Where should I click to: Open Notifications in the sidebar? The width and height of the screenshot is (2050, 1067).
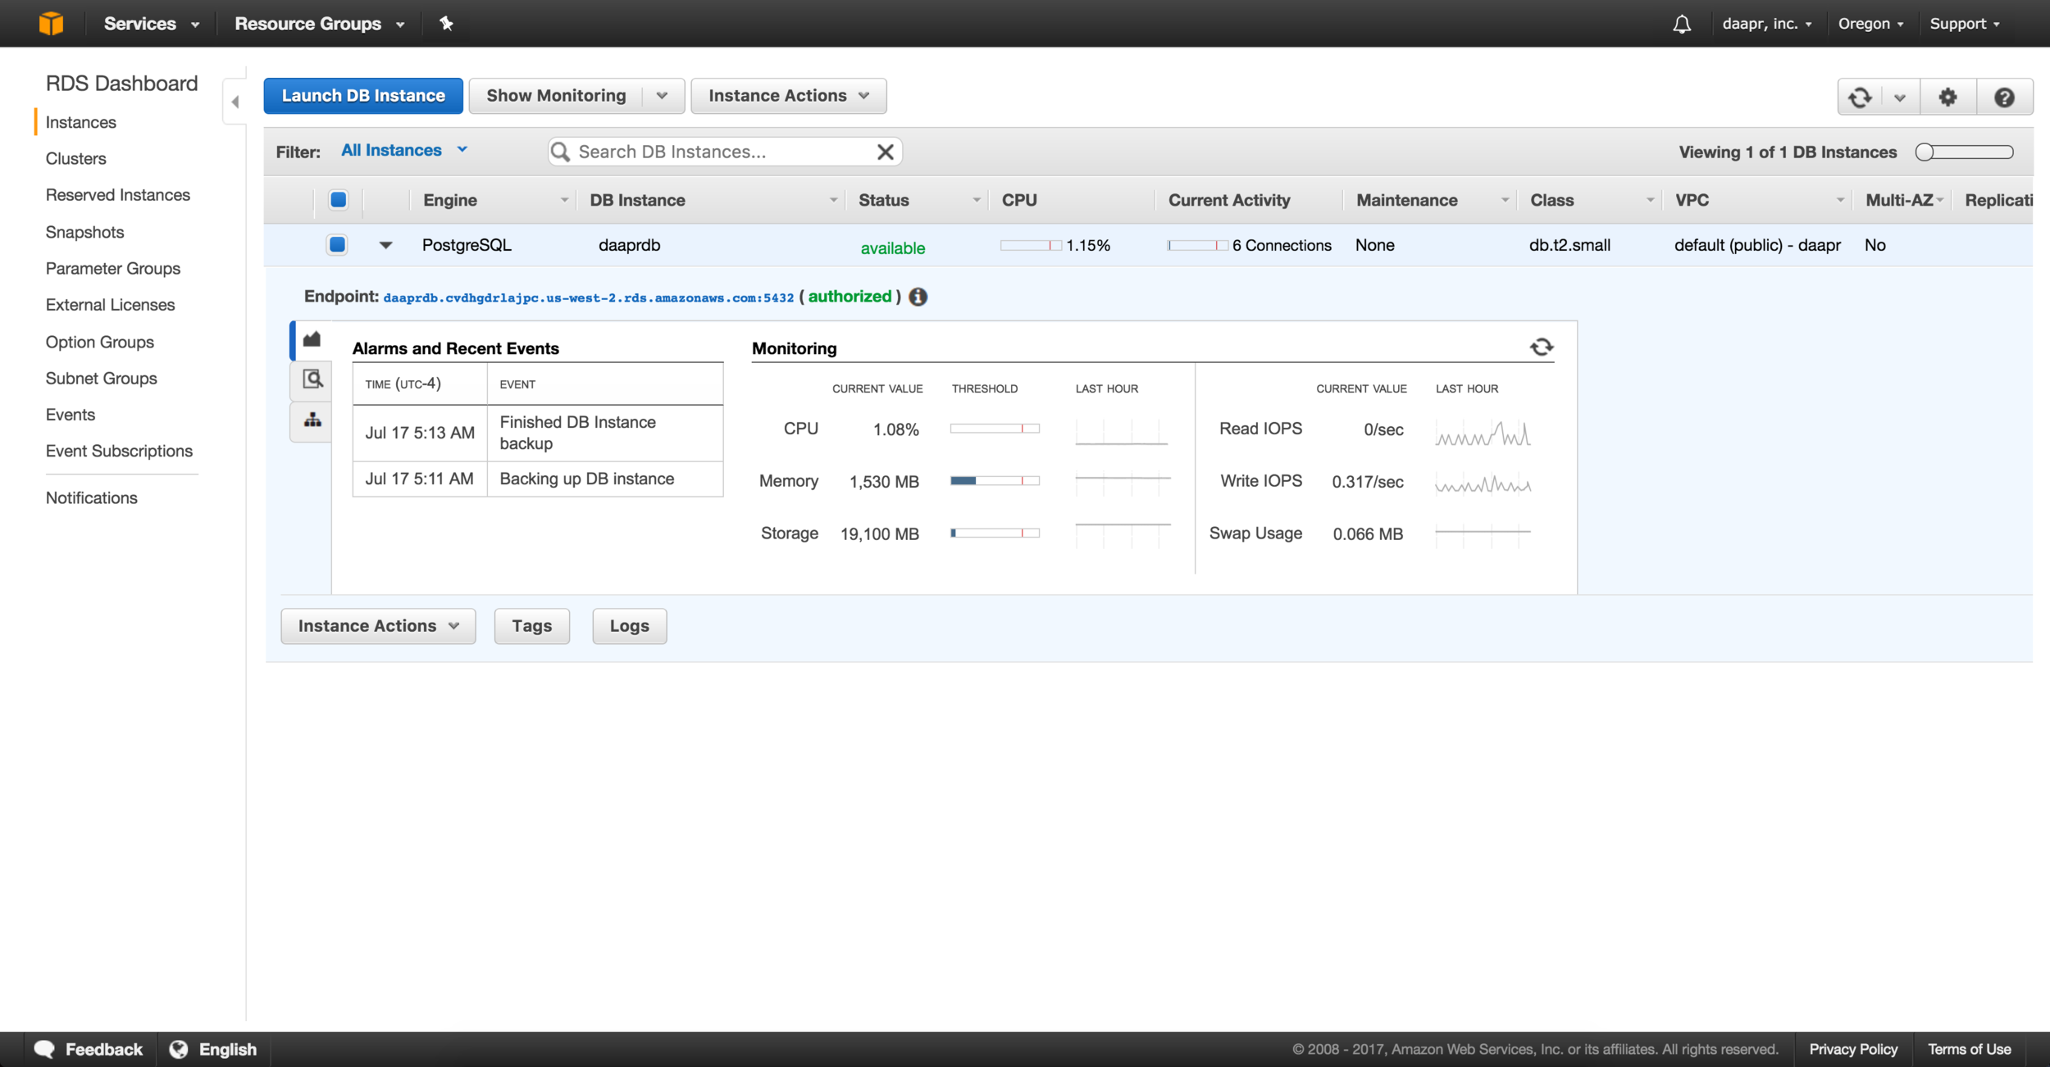(92, 497)
